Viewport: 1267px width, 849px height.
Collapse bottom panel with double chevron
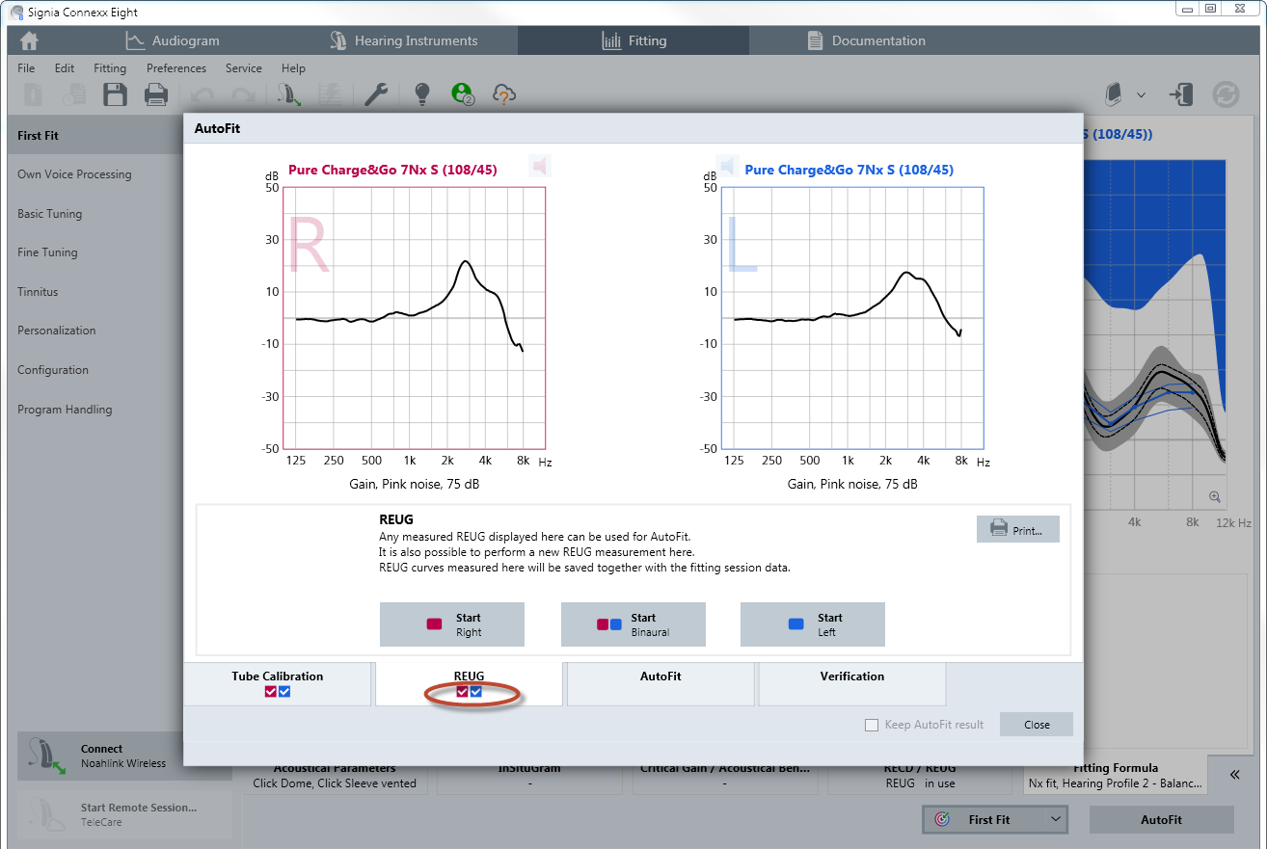coord(1234,774)
